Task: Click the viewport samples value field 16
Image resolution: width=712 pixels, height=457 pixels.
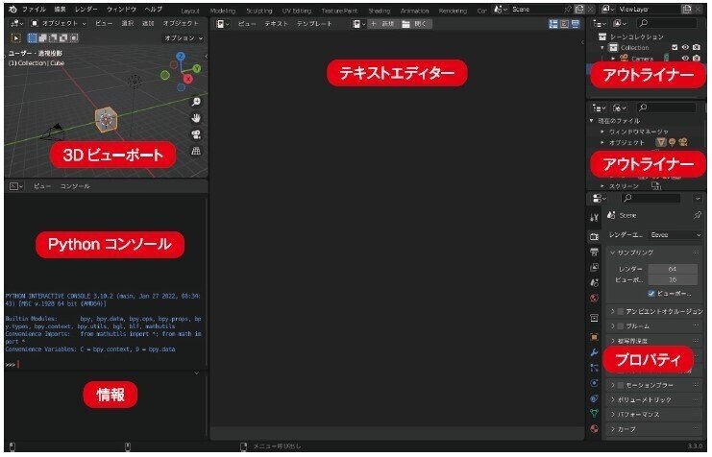Action: pyautogui.click(x=673, y=280)
